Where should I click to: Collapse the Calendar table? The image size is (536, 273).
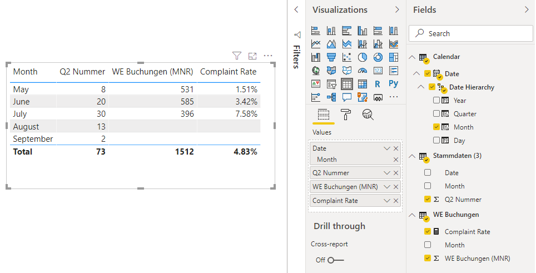click(x=412, y=57)
